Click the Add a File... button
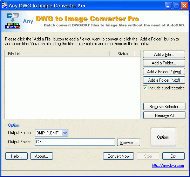 click(x=164, y=55)
